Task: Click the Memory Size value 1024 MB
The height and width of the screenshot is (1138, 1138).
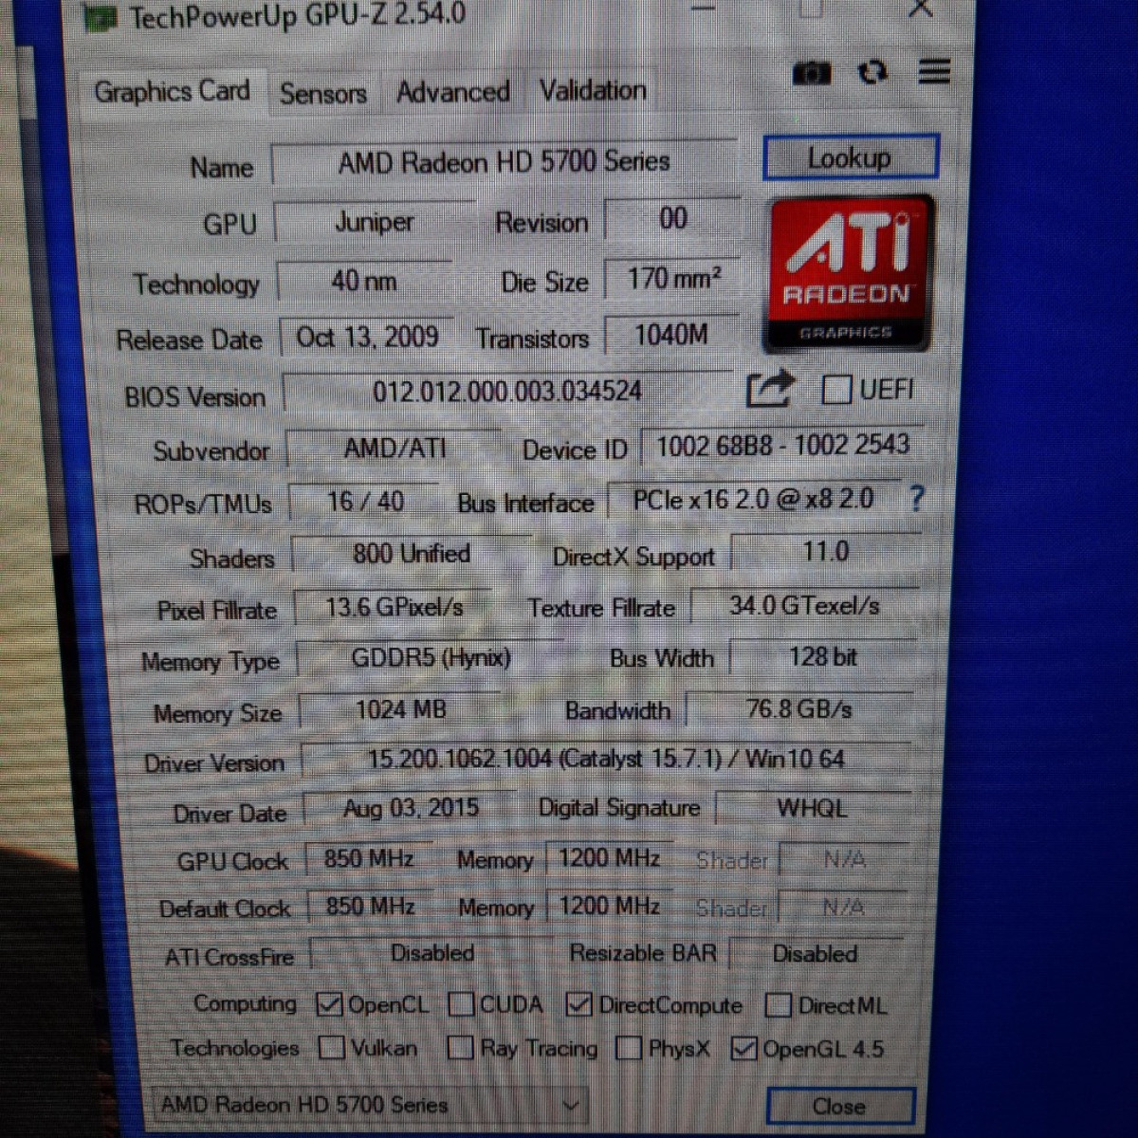Action: click(401, 709)
